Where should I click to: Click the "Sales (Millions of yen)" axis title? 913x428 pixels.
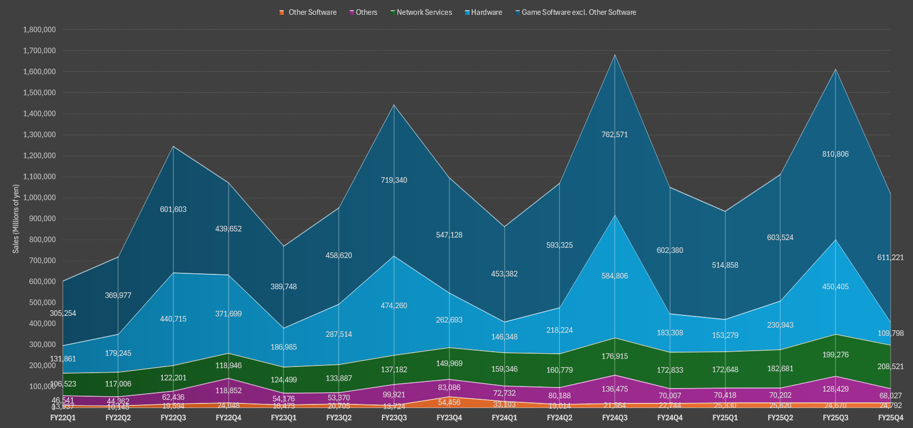coord(16,219)
